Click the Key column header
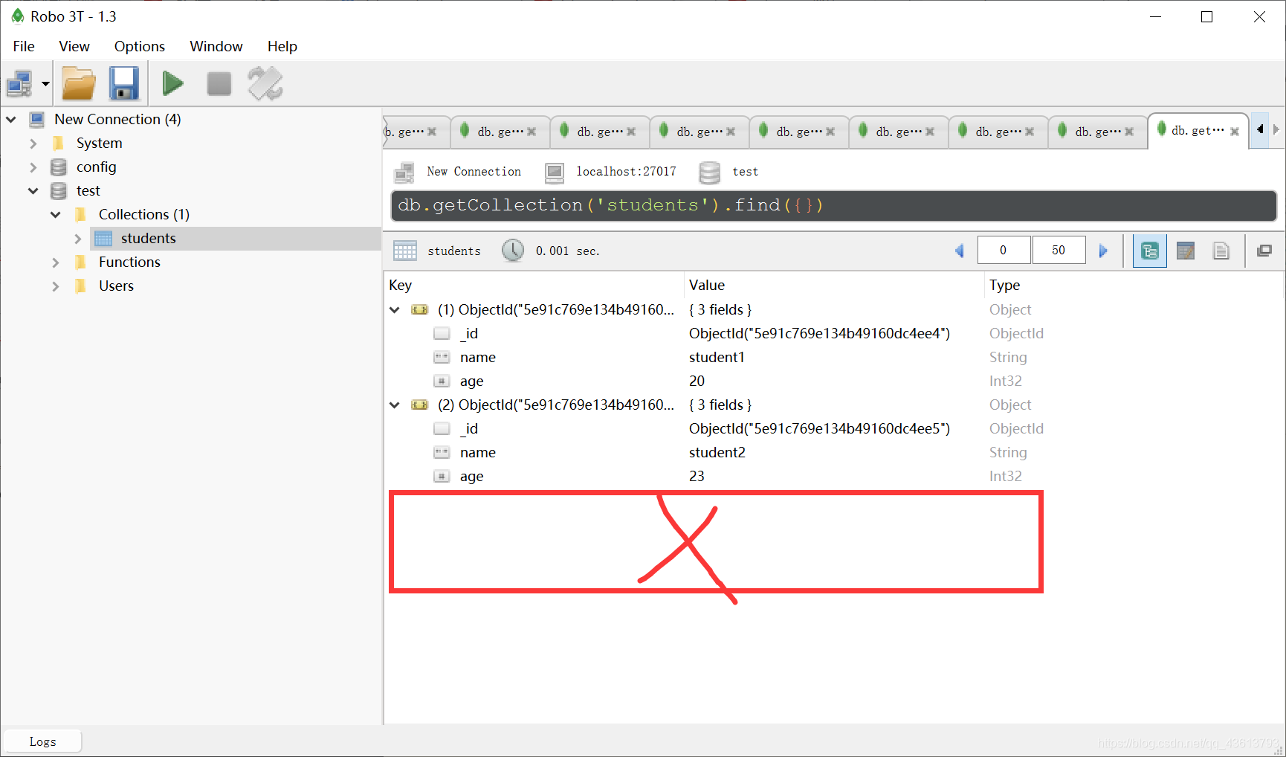The height and width of the screenshot is (757, 1286). pos(534,285)
